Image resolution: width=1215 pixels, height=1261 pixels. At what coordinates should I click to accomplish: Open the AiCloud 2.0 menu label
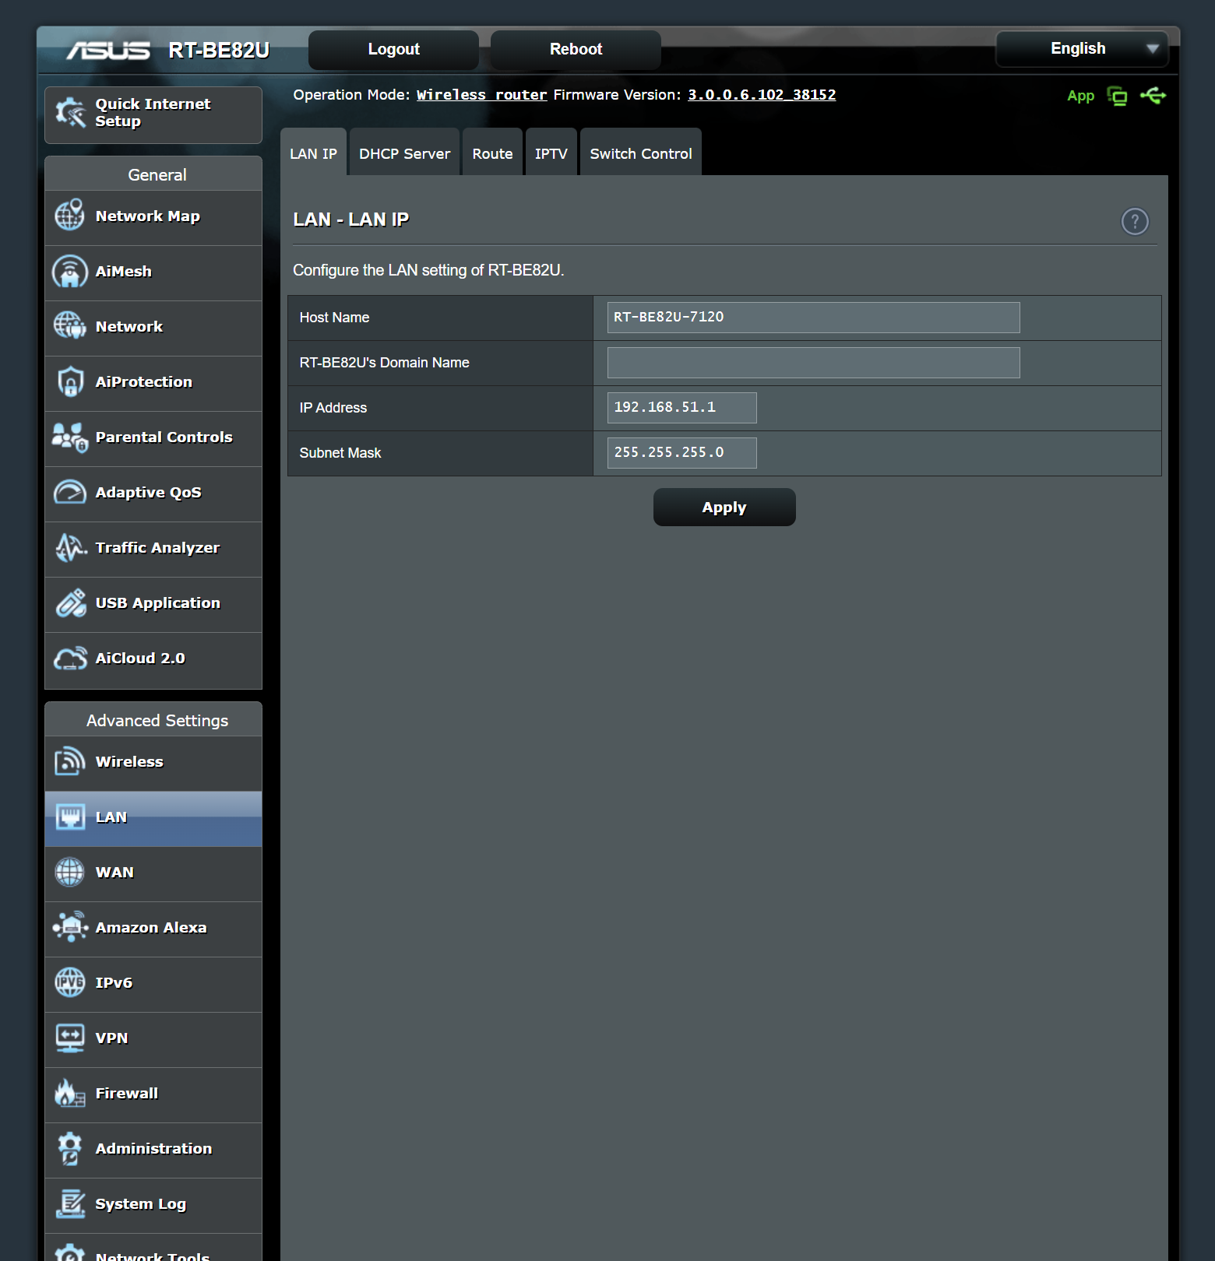pyautogui.click(x=140, y=658)
